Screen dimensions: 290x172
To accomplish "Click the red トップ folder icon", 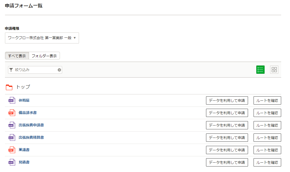I will (9, 87).
